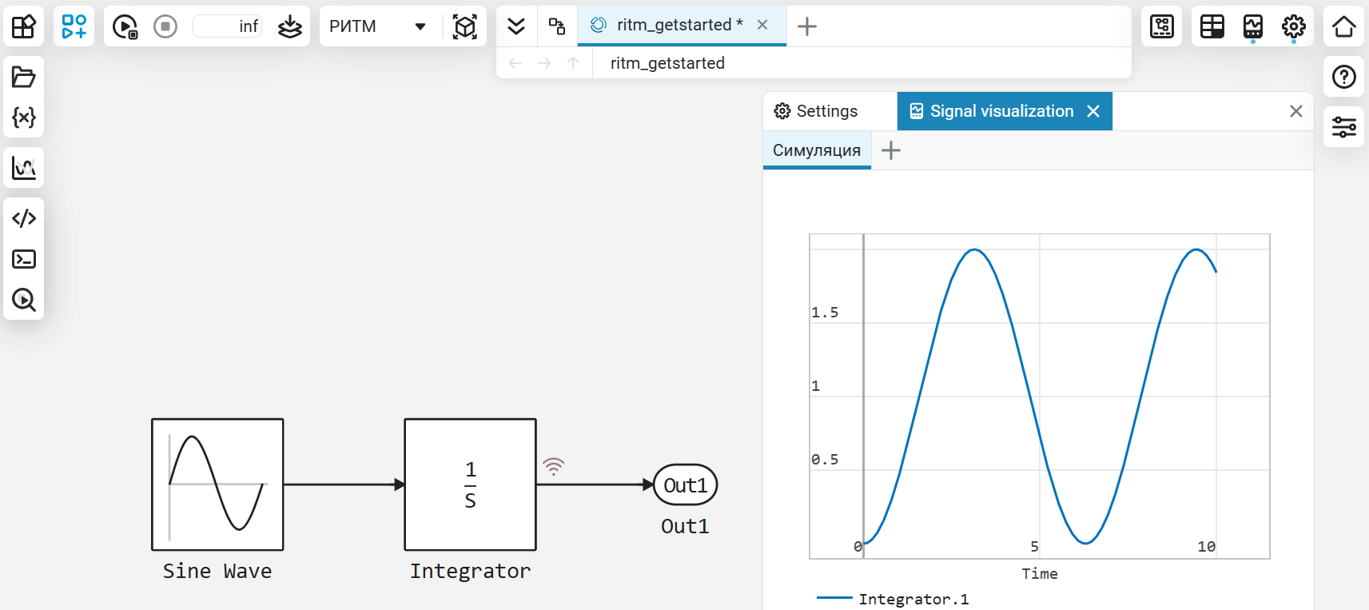
Task: Navigate back with the left arrow
Action: [x=515, y=63]
